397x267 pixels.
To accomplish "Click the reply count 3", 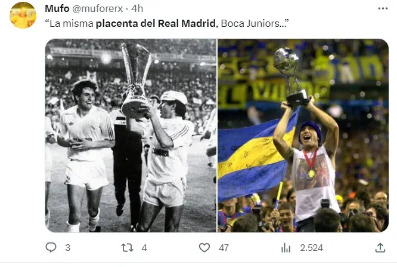I will pyautogui.click(x=67, y=247).
